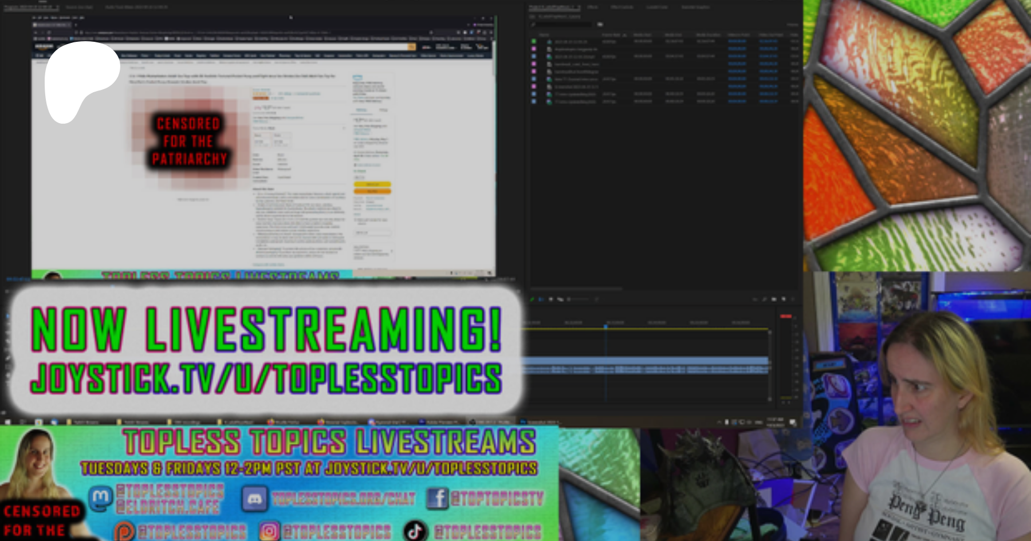This screenshot has width=1031, height=541.
Task: Create a New Bin in Project panel
Action: (774, 299)
